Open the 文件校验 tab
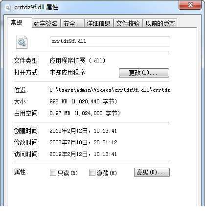 (128, 23)
